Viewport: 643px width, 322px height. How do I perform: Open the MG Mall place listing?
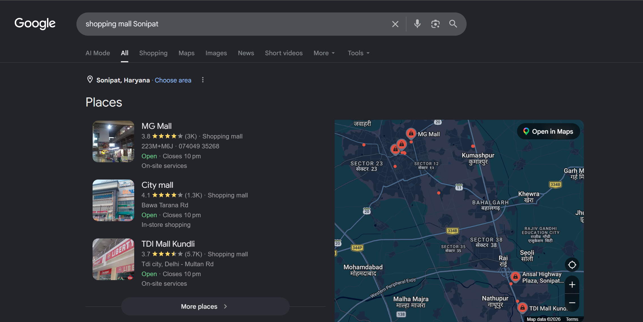pyautogui.click(x=157, y=126)
